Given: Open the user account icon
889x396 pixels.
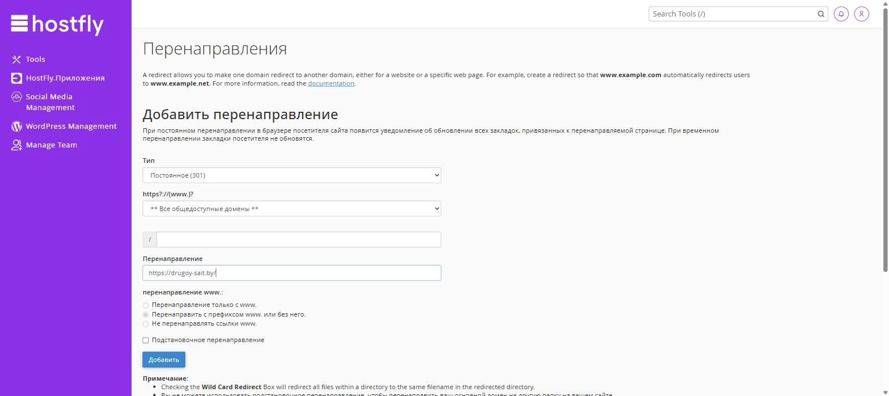Looking at the screenshot, I should coord(861,14).
